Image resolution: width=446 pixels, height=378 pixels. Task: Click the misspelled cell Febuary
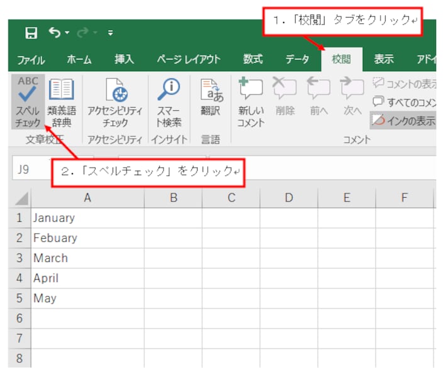(x=87, y=238)
